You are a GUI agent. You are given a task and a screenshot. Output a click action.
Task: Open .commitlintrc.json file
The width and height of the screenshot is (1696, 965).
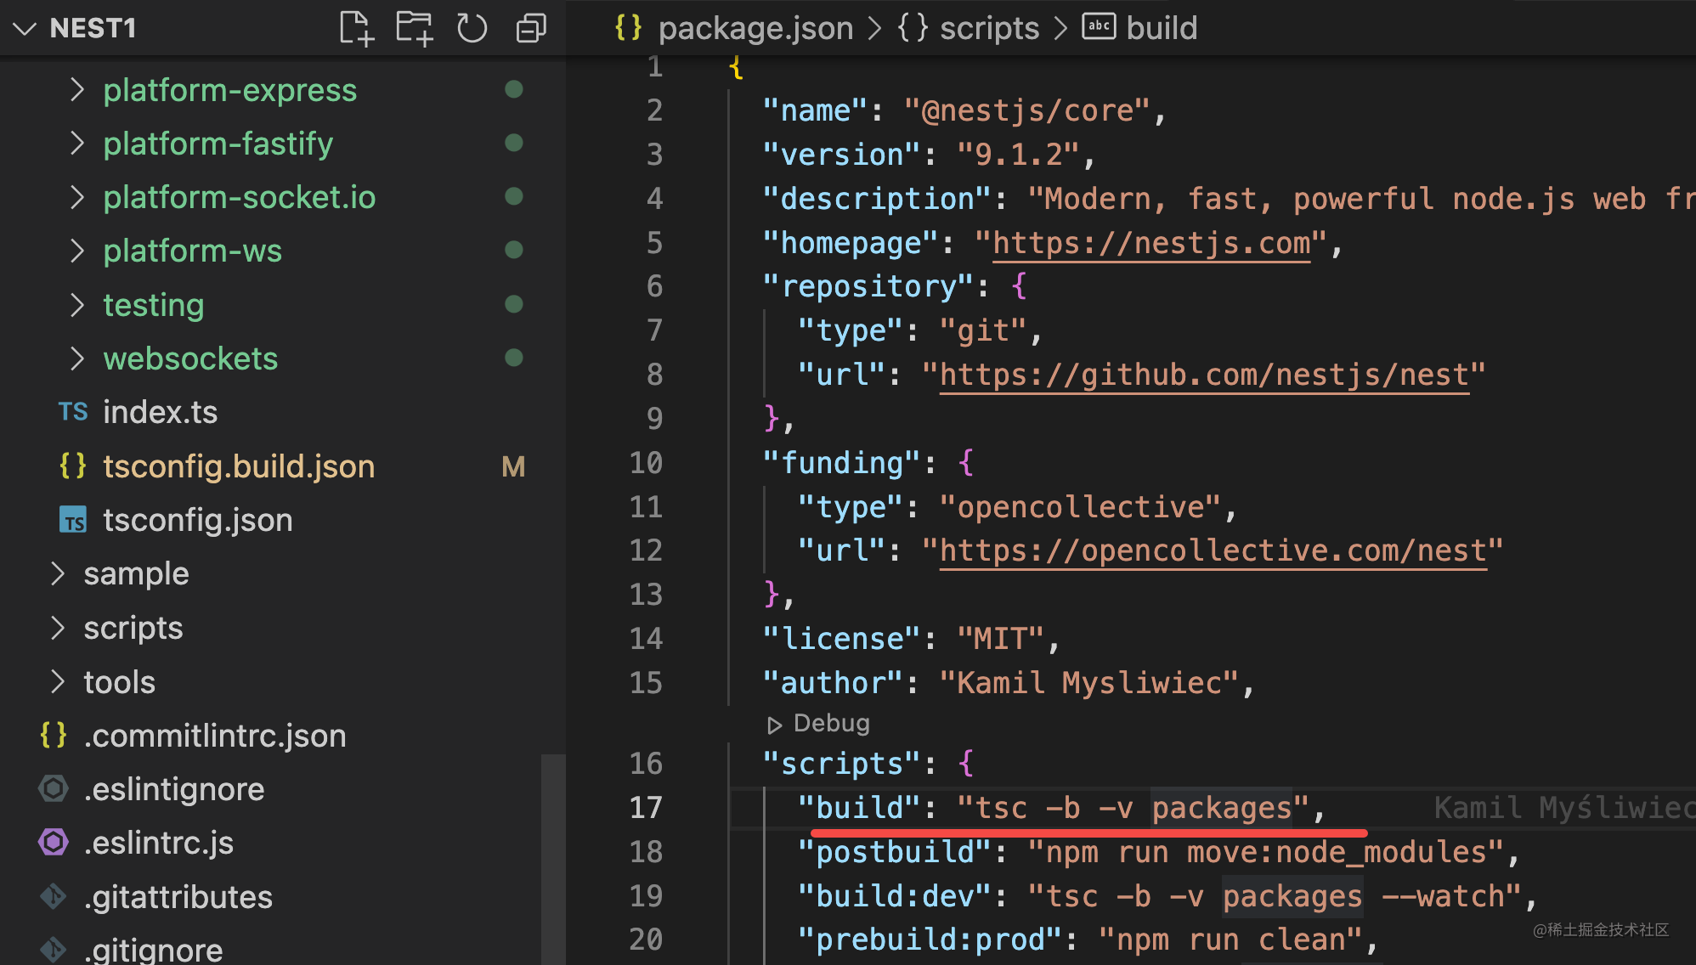[214, 736]
